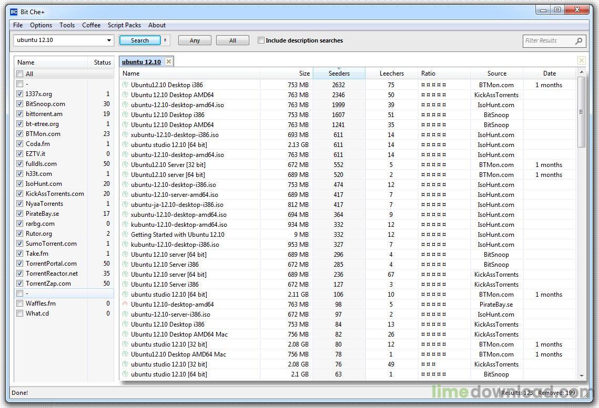
Task: Click the torrent icon beside kubuntu-12.10-desktop-i386.iso
Action: pos(125,244)
